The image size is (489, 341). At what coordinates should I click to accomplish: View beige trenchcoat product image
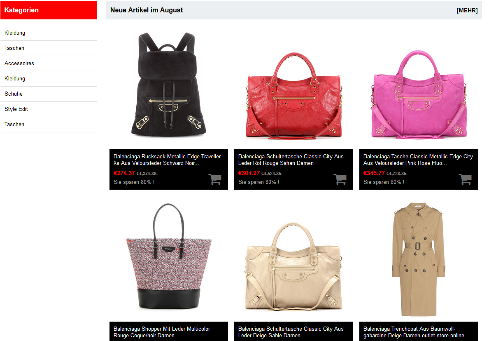418,259
